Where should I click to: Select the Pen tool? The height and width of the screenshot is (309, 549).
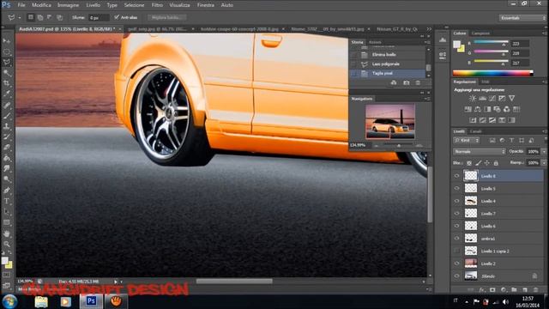coord(7,191)
